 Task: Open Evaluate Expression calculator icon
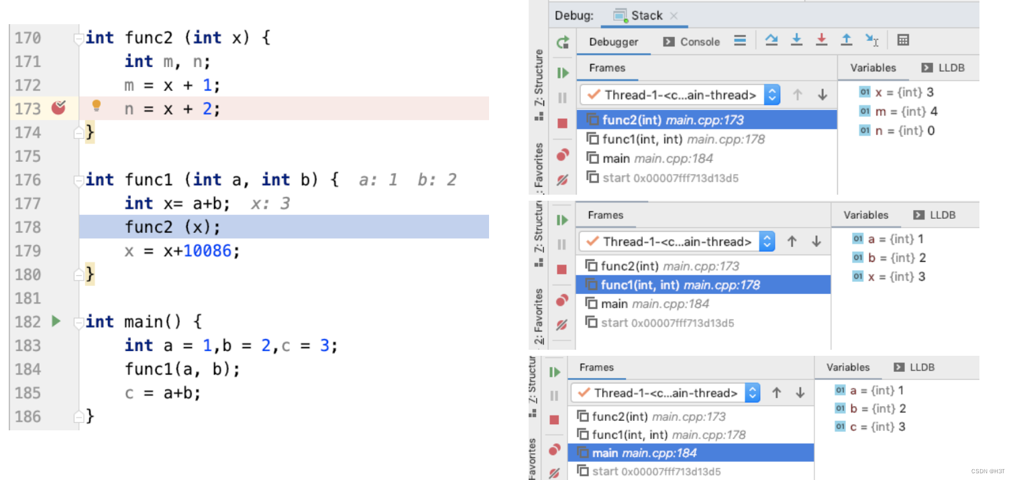(x=903, y=40)
